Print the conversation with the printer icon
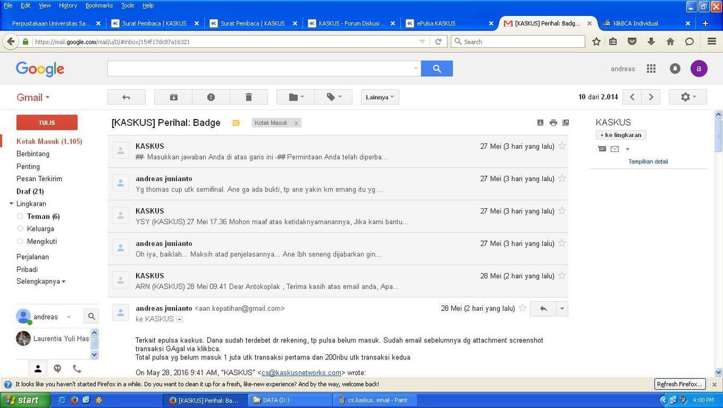Image resolution: width=723 pixels, height=408 pixels. [x=553, y=122]
